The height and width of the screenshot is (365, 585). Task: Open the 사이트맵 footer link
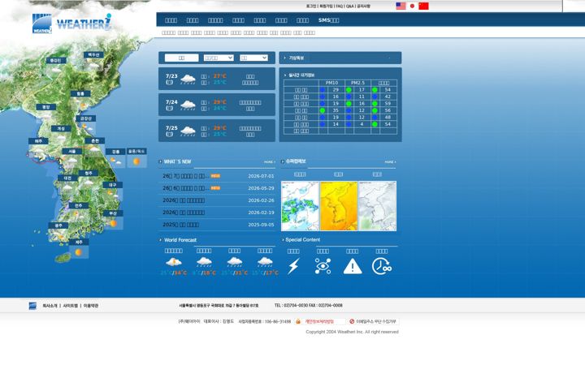click(x=70, y=306)
